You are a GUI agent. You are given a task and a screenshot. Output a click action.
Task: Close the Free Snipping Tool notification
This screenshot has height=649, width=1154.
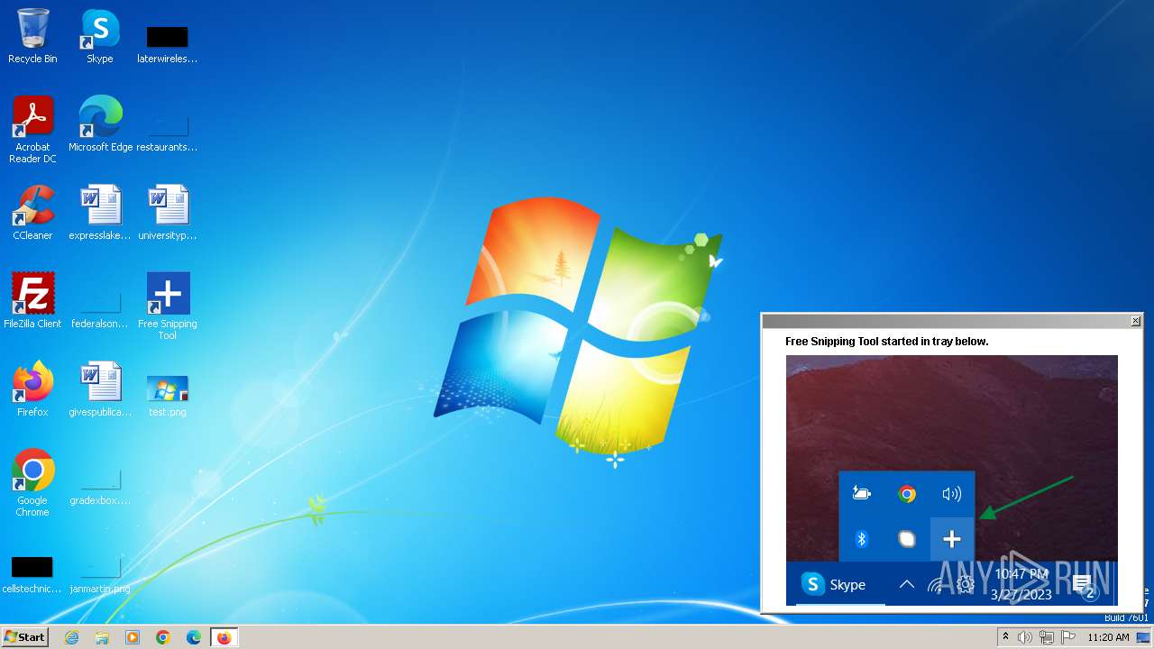1135,321
